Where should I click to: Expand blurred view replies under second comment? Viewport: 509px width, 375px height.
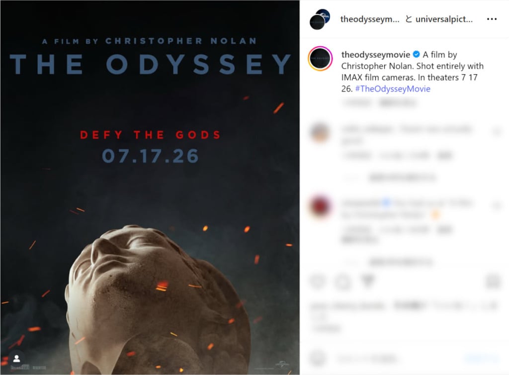401,262
